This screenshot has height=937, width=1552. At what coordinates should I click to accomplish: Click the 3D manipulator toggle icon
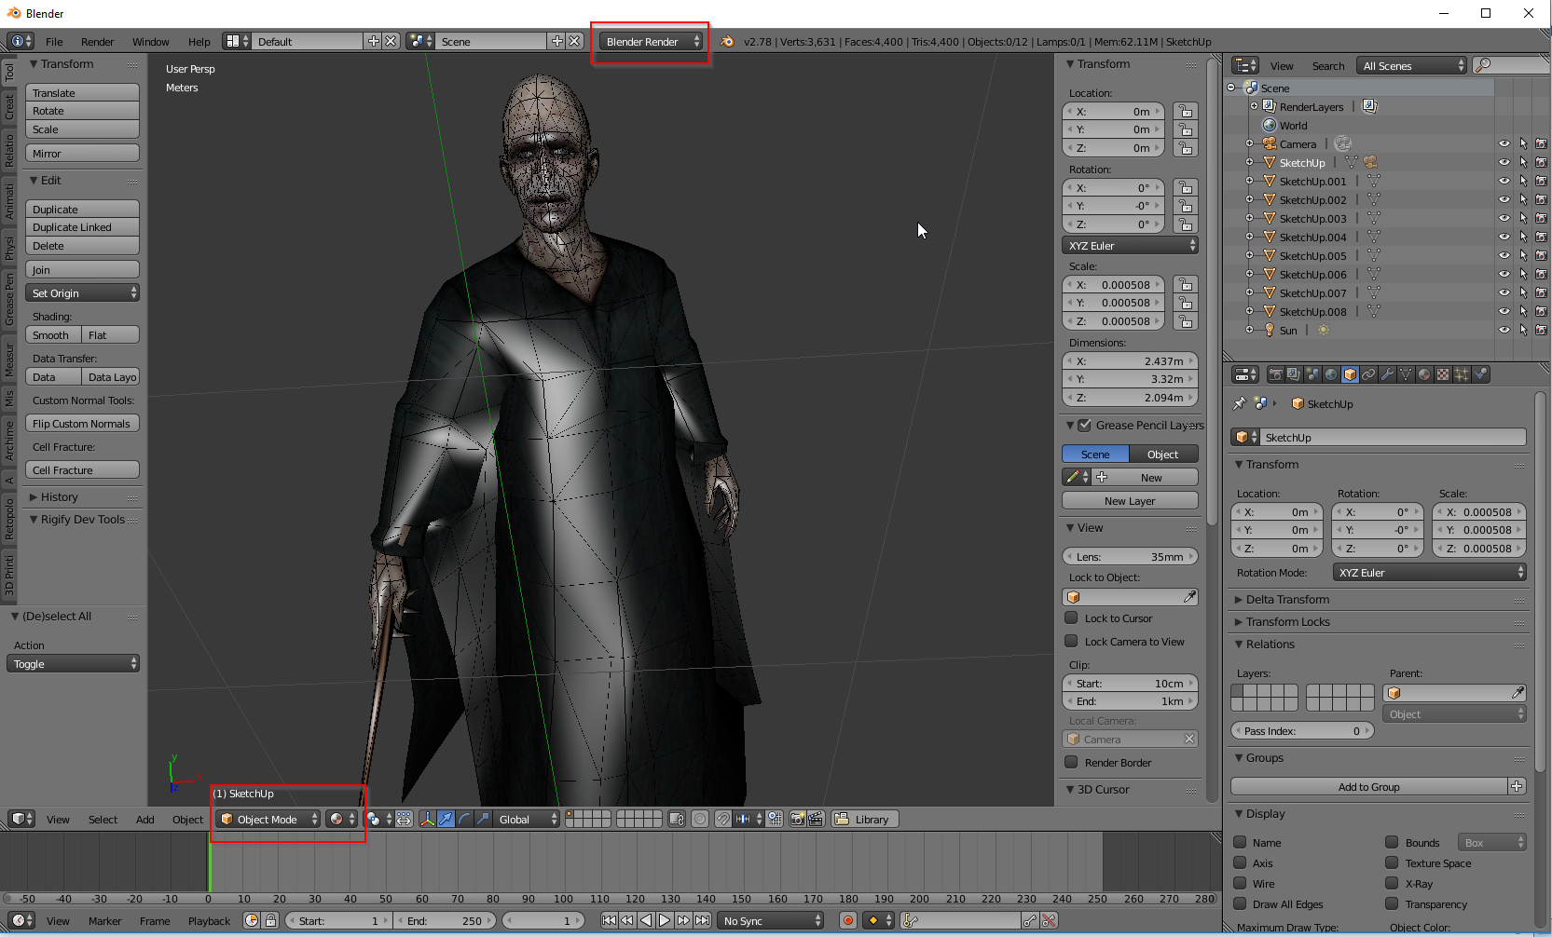(428, 819)
